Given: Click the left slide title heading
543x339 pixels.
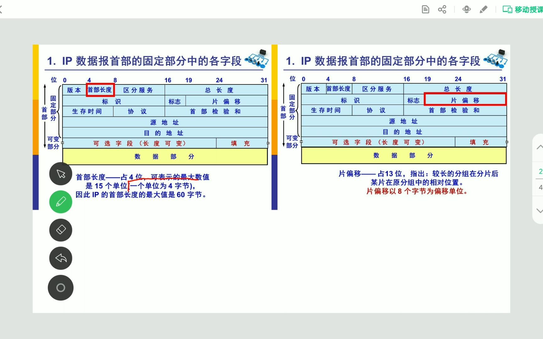Looking at the screenshot, I should [x=144, y=61].
